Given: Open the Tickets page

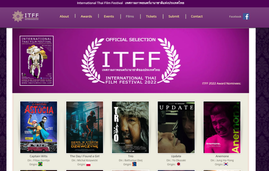Looking at the screenshot, I should 151,16.
